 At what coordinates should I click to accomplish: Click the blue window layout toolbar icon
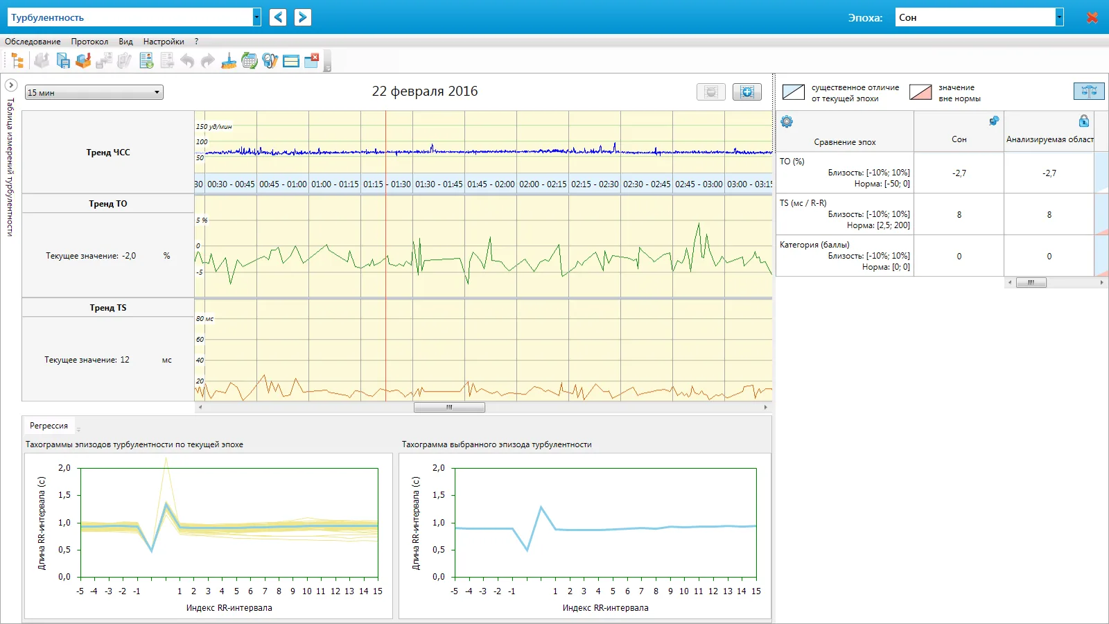coord(291,61)
